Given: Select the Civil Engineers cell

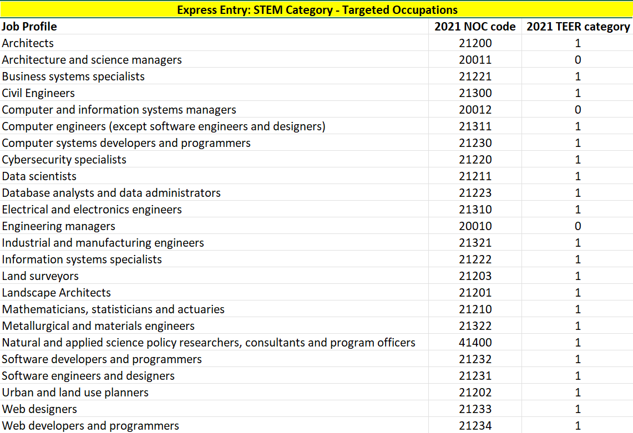Looking at the screenshot, I should coord(38,93).
